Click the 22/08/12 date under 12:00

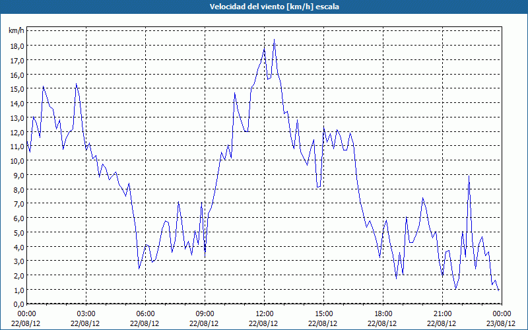[x=263, y=323]
